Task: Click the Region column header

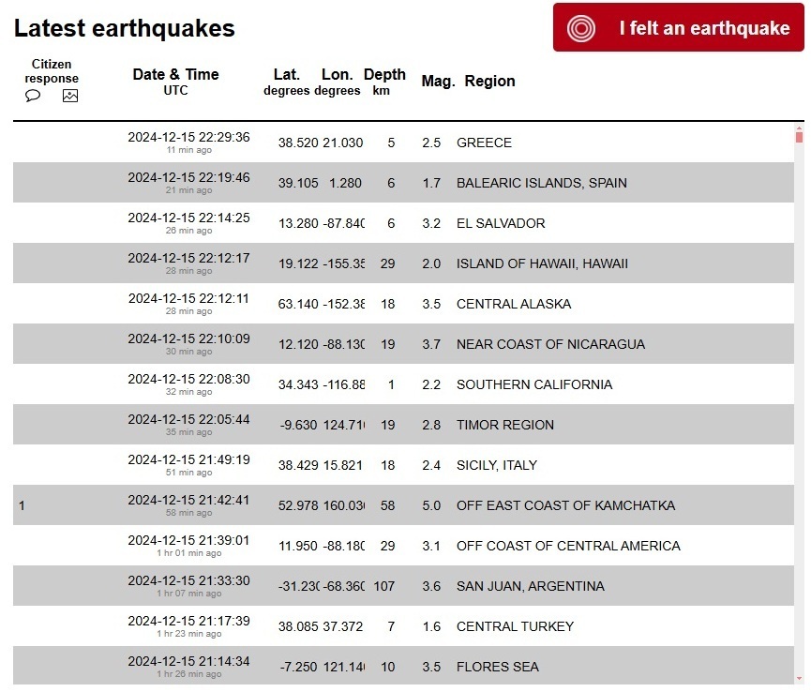Action: pyautogui.click(x=489, y=82)
